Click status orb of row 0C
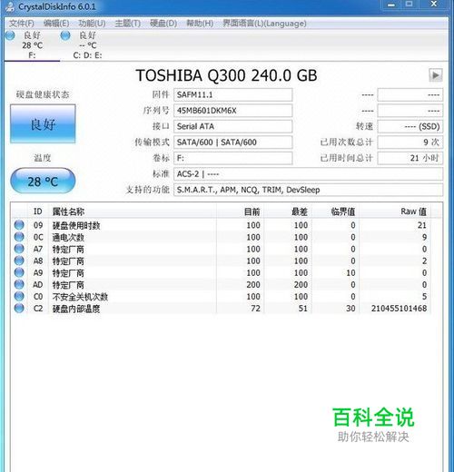This screenshot has height=472, width=454. 19,237
